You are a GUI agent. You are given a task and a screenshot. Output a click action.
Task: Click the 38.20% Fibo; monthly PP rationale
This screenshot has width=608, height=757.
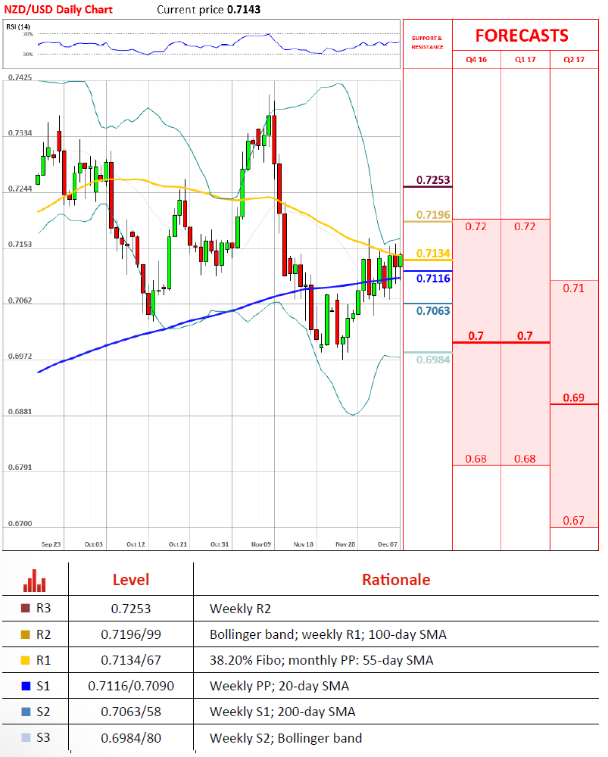coord(322,660)
